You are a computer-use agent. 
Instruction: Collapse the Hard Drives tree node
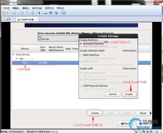point(13,55)
